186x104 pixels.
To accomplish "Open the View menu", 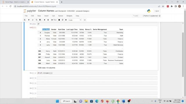I will [x=39, y=16].
